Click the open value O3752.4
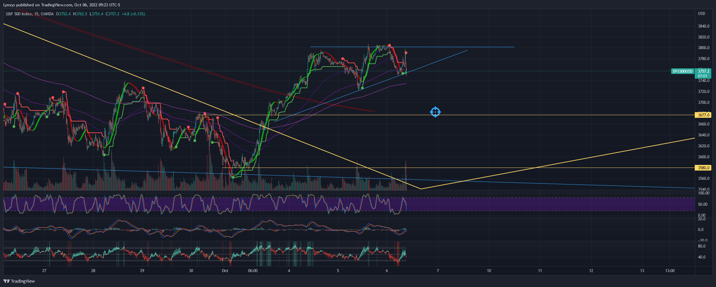This screenshot has width=716, height=287. 63,14
